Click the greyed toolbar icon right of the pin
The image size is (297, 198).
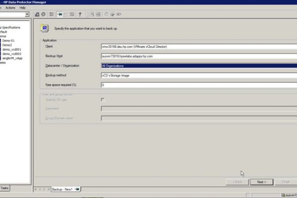click(x=65, y=14)
